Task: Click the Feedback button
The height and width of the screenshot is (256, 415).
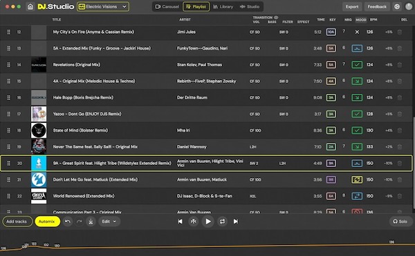Action: (x=377, y=7)
